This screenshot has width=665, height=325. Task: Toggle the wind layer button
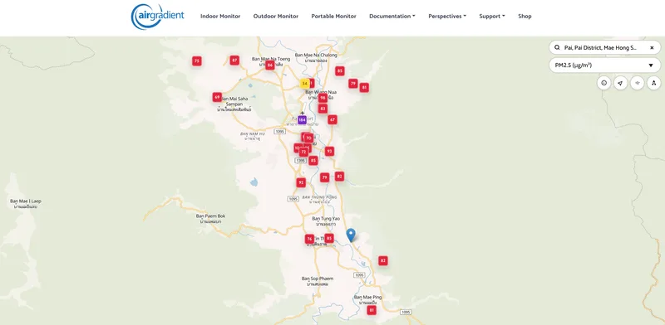pos(637,83)
